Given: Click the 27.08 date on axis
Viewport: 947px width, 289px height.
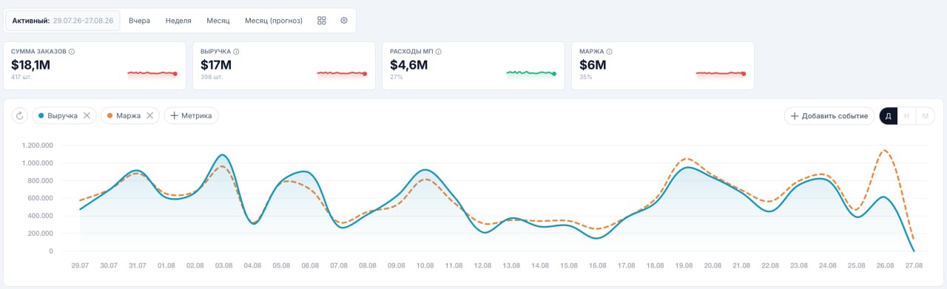Looking at the screenshot, I should point(914,265).
